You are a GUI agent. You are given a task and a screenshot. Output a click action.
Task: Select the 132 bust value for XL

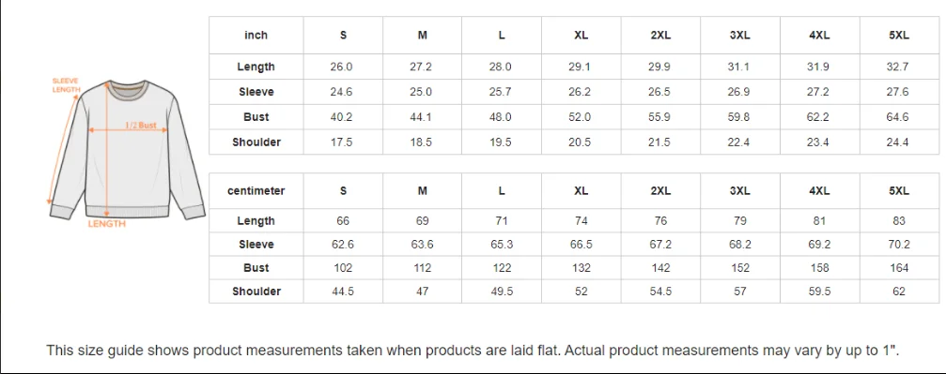[581, 267]
